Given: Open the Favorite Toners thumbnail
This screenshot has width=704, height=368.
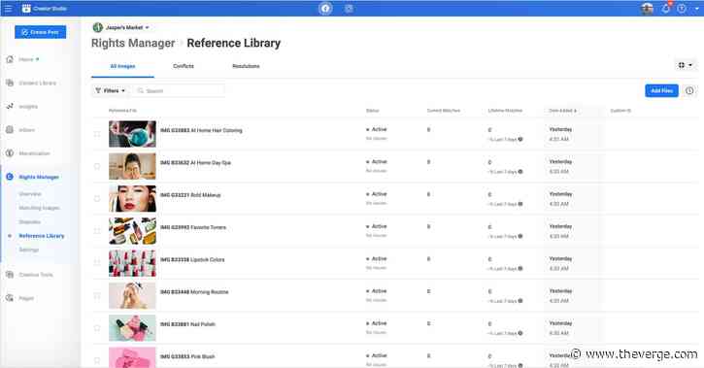Looking at the screenshot, I should point(132,231).
